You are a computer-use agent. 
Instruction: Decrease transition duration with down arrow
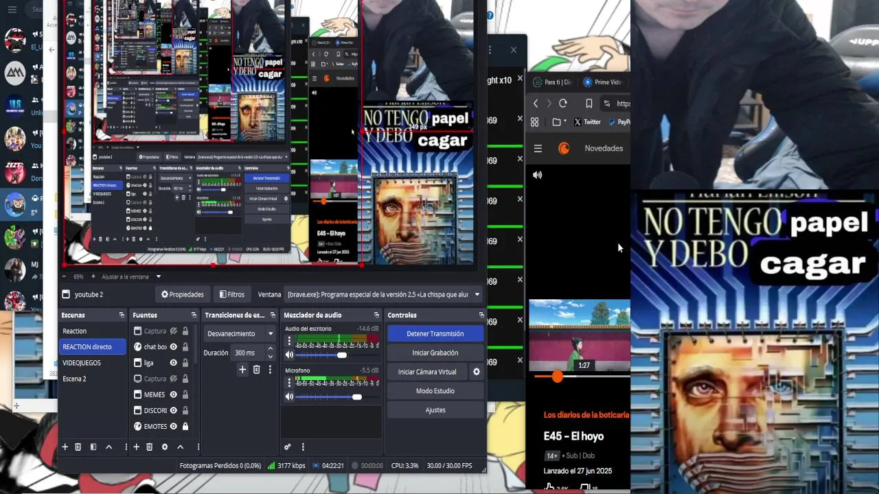(271, 357)
